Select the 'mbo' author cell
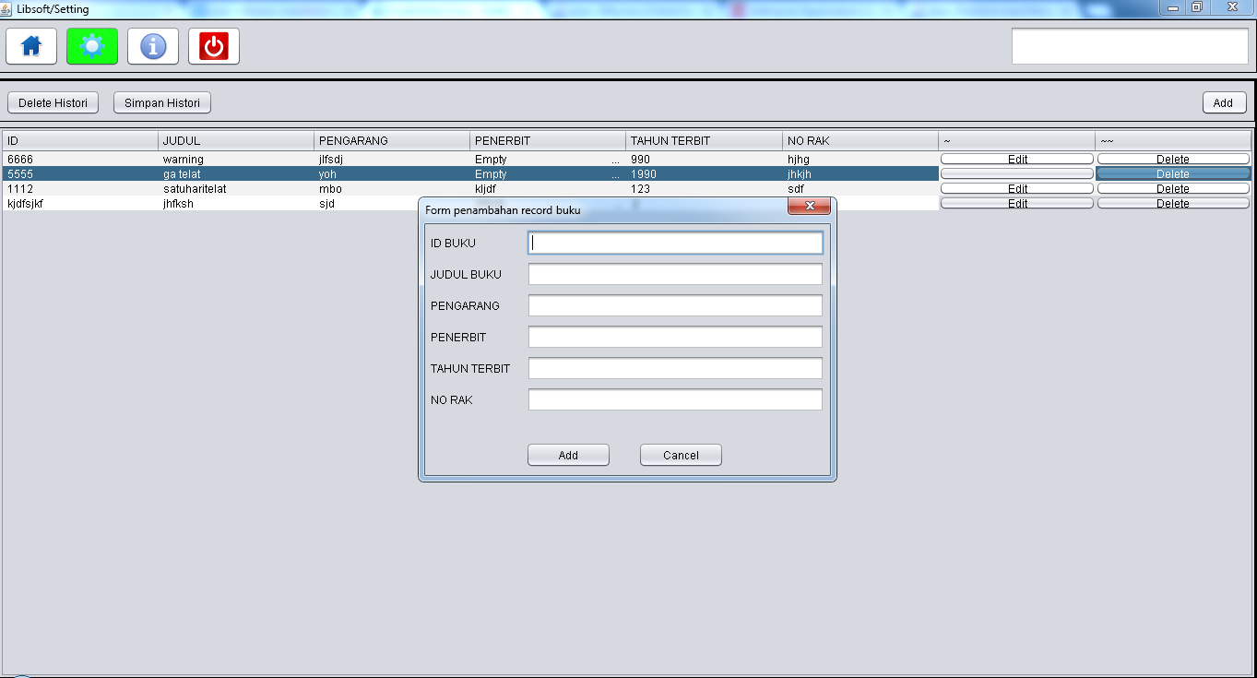The image size is (1257, 678). pyautogui.click(x=392, y=188)
